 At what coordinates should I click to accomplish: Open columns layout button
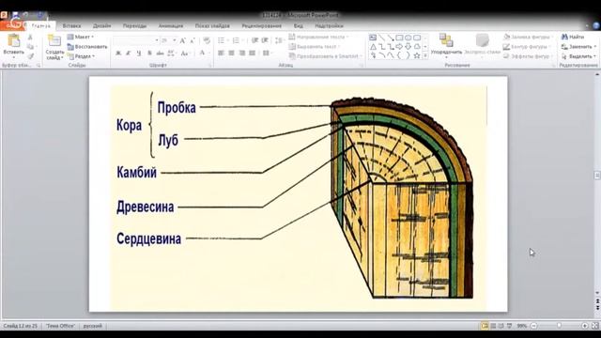tap(267, 53)
